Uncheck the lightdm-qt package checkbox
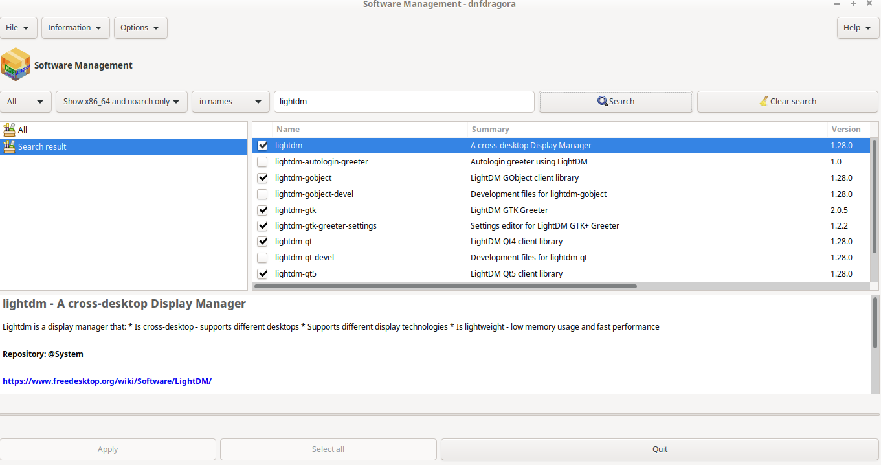881x465 pixels. click(x=262, y=242)
